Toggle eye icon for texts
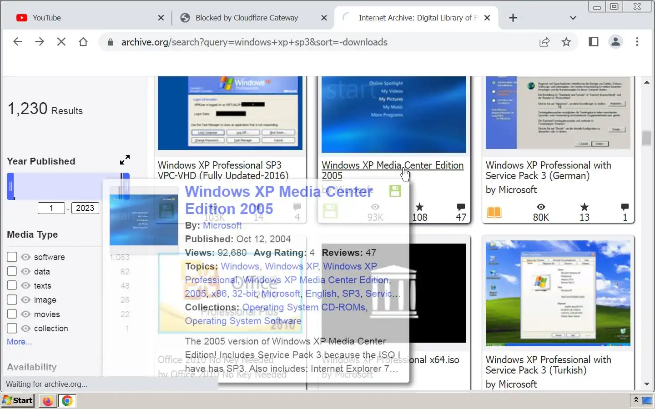The width and height of the screenshot is (655, 409). tap(26, 285)
